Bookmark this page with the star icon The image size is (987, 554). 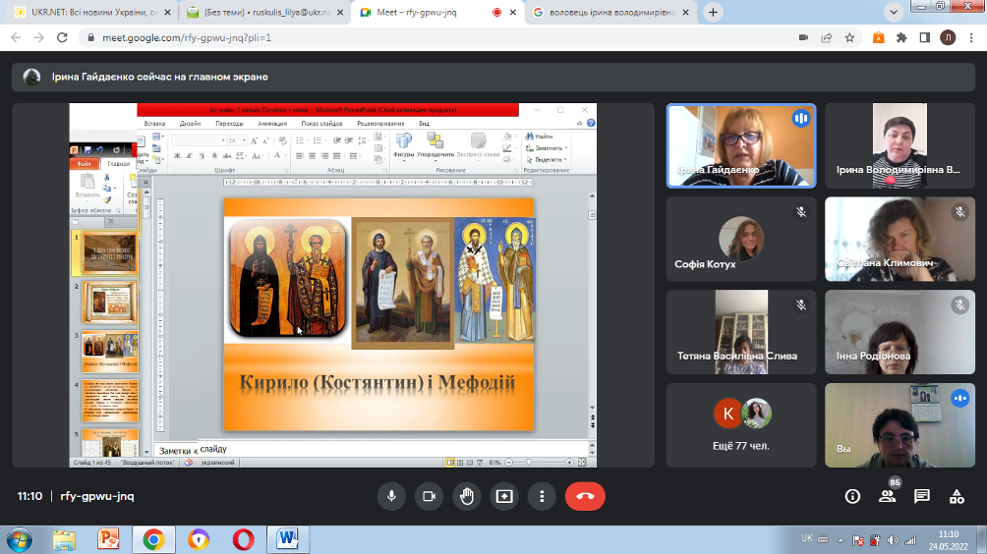pos(850,37)
